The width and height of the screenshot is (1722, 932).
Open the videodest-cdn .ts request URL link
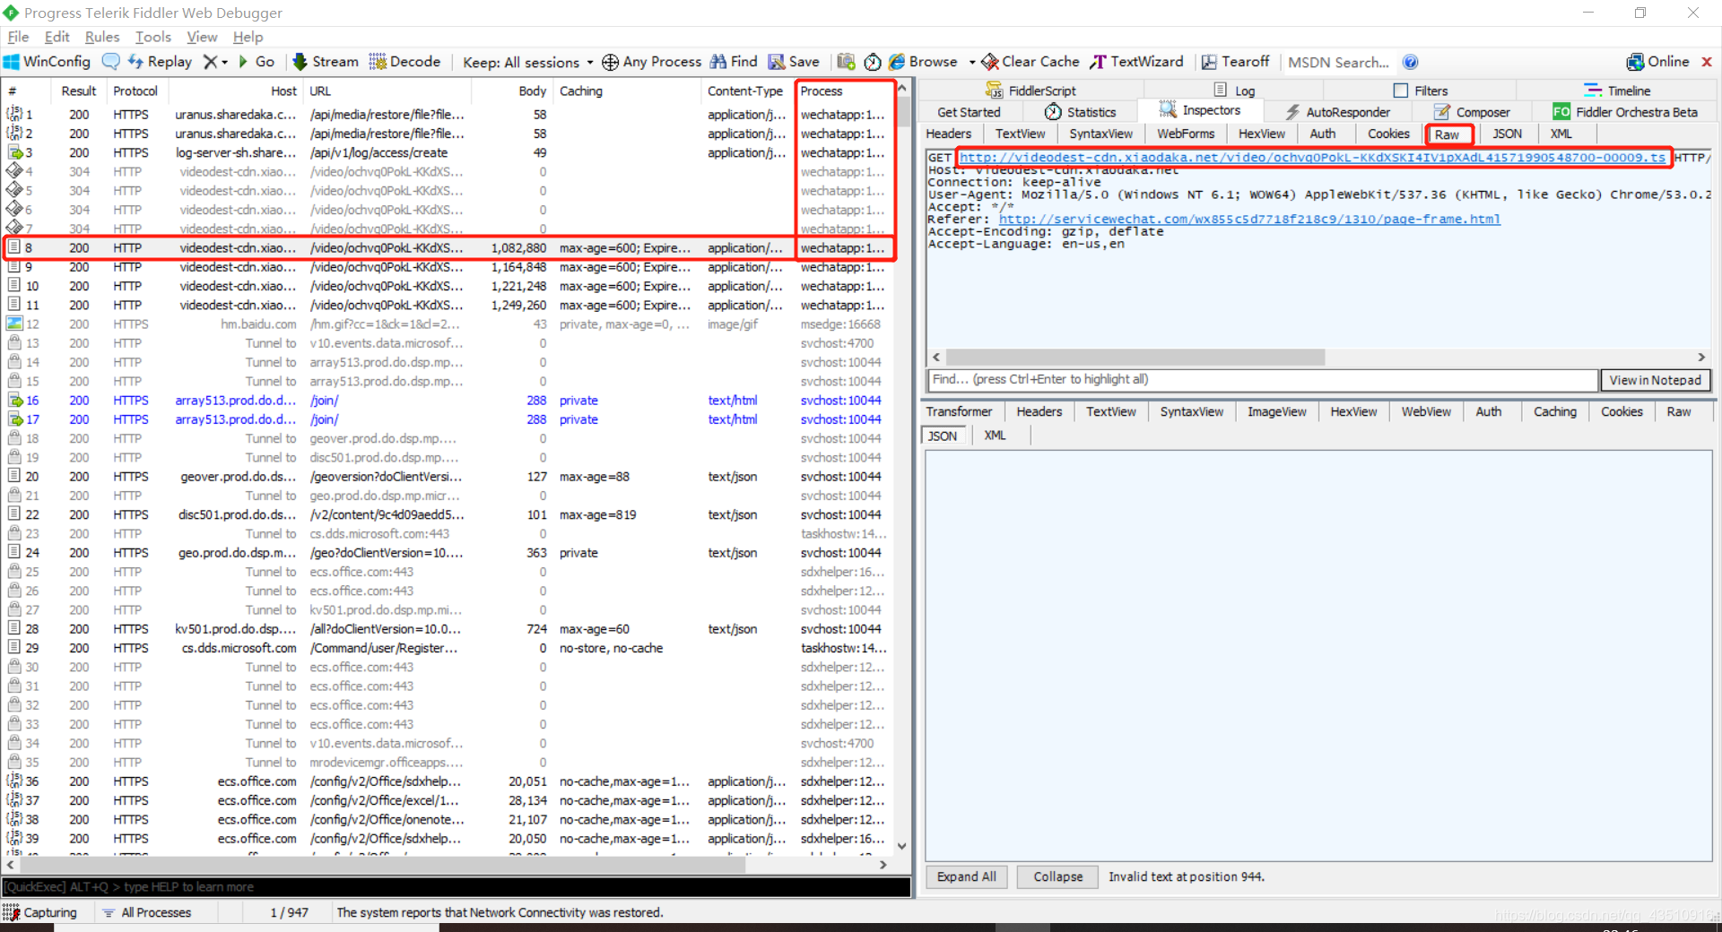tap(1312, 158)
